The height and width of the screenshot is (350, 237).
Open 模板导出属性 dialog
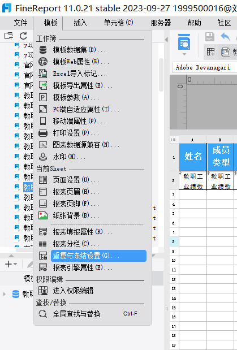83,85
